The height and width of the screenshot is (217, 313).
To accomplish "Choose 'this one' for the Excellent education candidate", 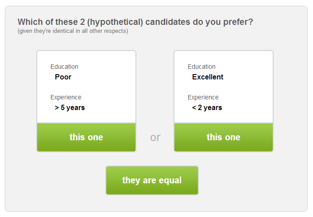I will point(224,137).
